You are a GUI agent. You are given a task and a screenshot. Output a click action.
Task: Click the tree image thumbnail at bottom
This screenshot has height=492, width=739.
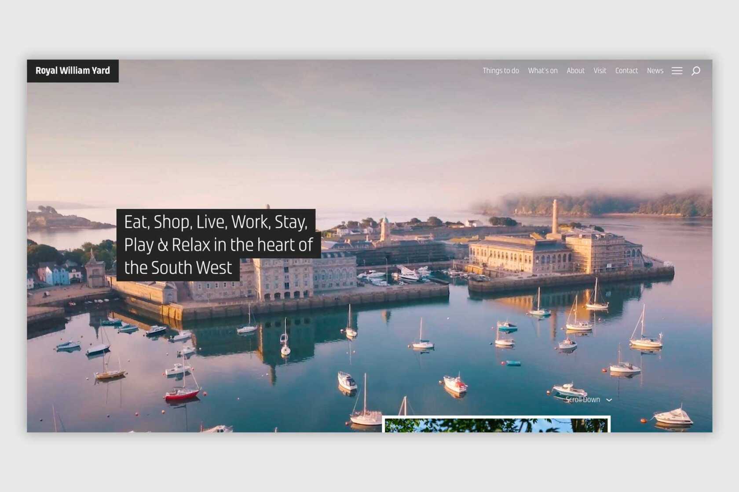click(x=496, y=425)
